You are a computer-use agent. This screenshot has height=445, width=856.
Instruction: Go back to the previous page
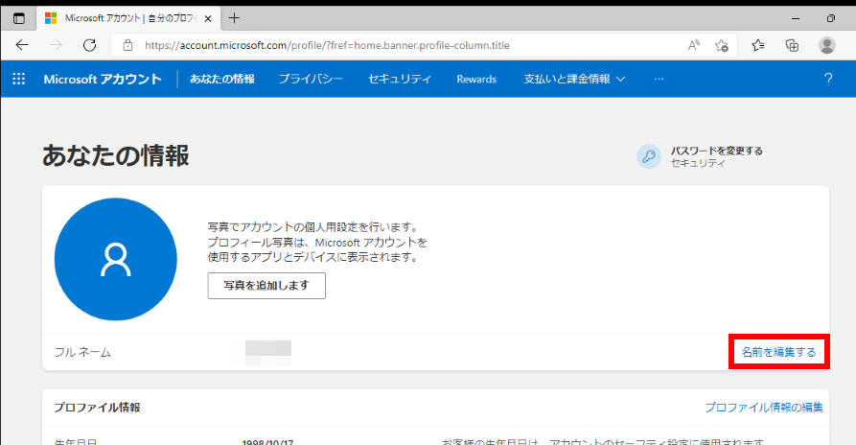(22, 45)
